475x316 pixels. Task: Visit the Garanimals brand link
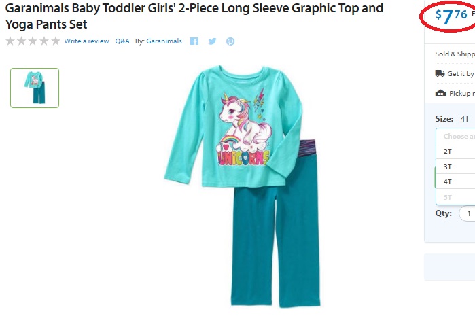click(x=164, y=41)
